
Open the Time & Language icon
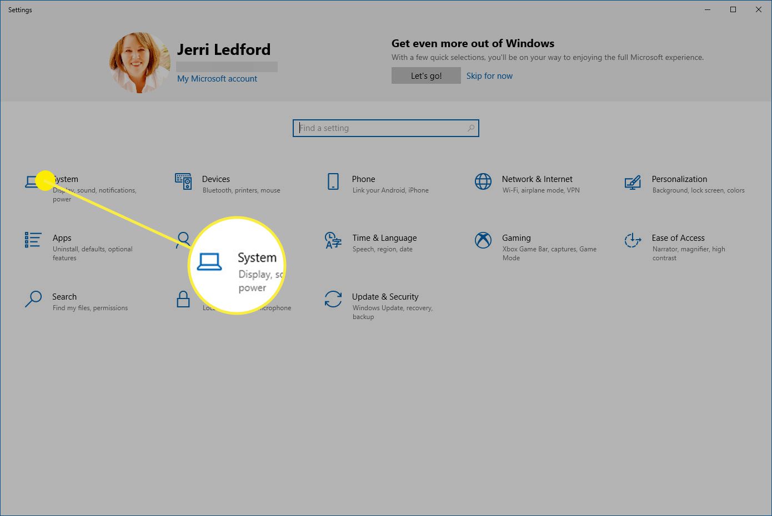(x=333, y=240)
